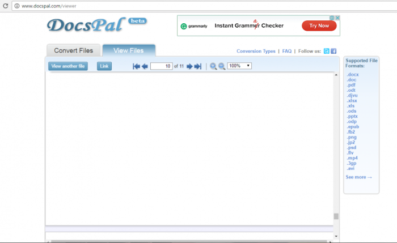Go to previous page arrow
The width and height of the screenshot is (397, 243).
point(145,66)
